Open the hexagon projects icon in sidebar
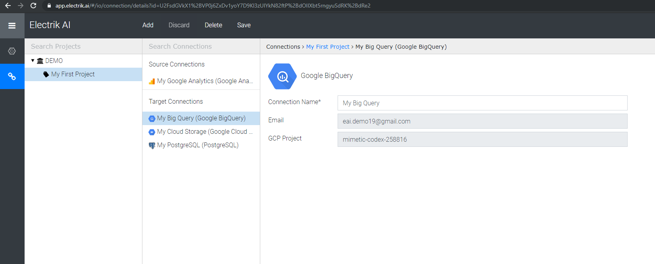Viewport: 655px width, 264px height. coord(12,51)
